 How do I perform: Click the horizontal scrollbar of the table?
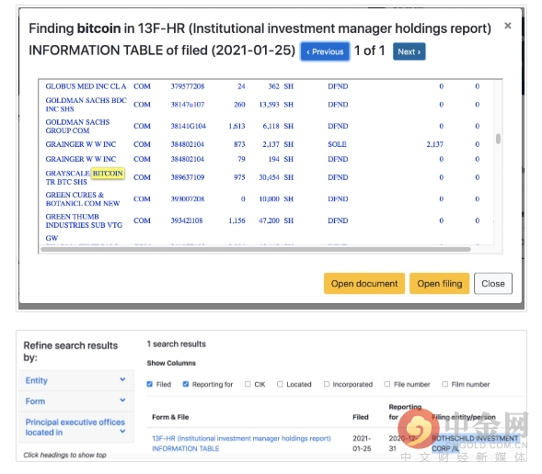(256, 249)
